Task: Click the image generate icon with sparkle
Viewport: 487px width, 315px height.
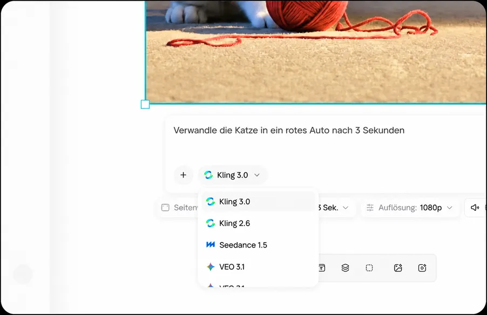Action: click(x=398, y=268)
